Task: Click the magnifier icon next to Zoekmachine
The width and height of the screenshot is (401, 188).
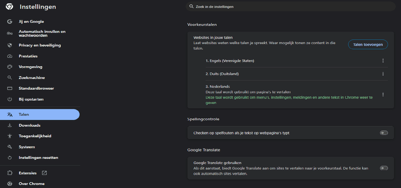Action: (x=10, y=78)
